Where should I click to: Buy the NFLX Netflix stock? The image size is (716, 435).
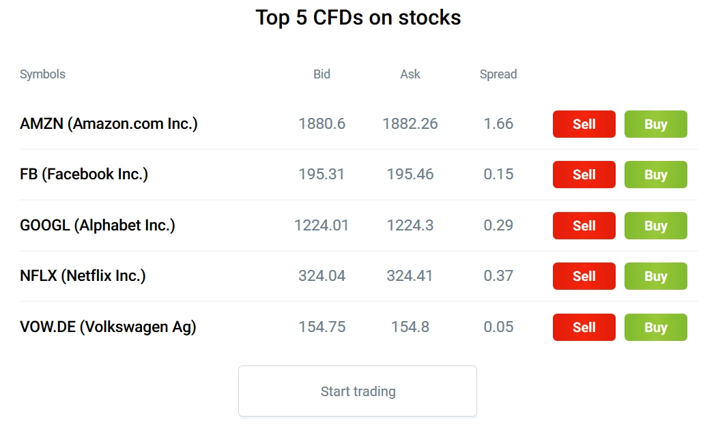(x=655, y=276)
